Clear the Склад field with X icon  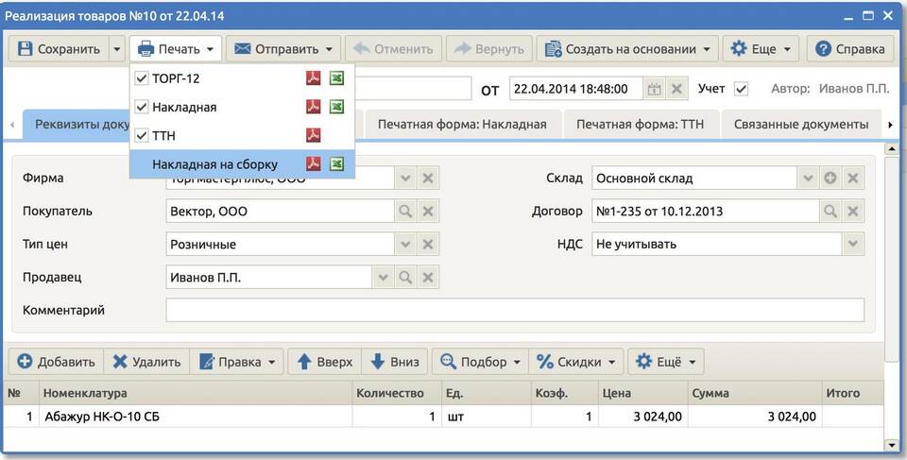pyautogui.click(x=853, y=179)
